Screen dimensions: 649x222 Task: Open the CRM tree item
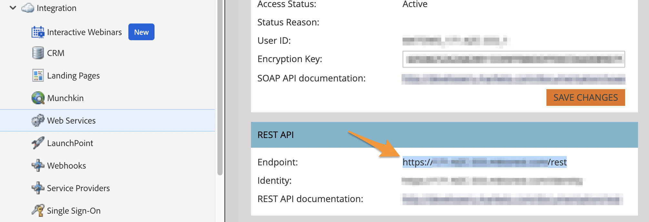(x=55, y=53)
